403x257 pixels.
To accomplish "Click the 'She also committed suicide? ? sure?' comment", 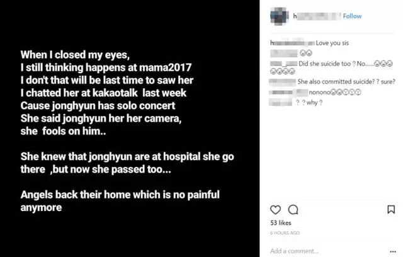I will pos(346,82).
